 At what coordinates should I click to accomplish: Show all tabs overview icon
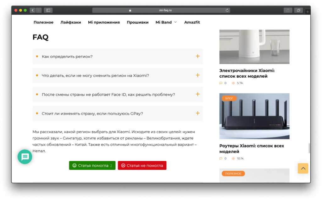[298, 10]
